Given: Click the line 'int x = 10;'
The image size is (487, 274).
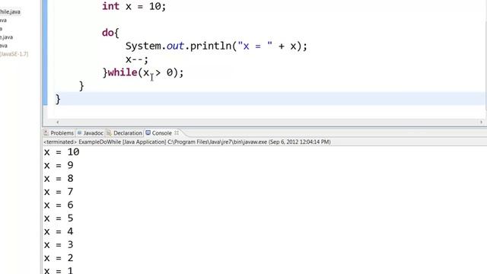Looking at the screenshot, I should (134, 6).
